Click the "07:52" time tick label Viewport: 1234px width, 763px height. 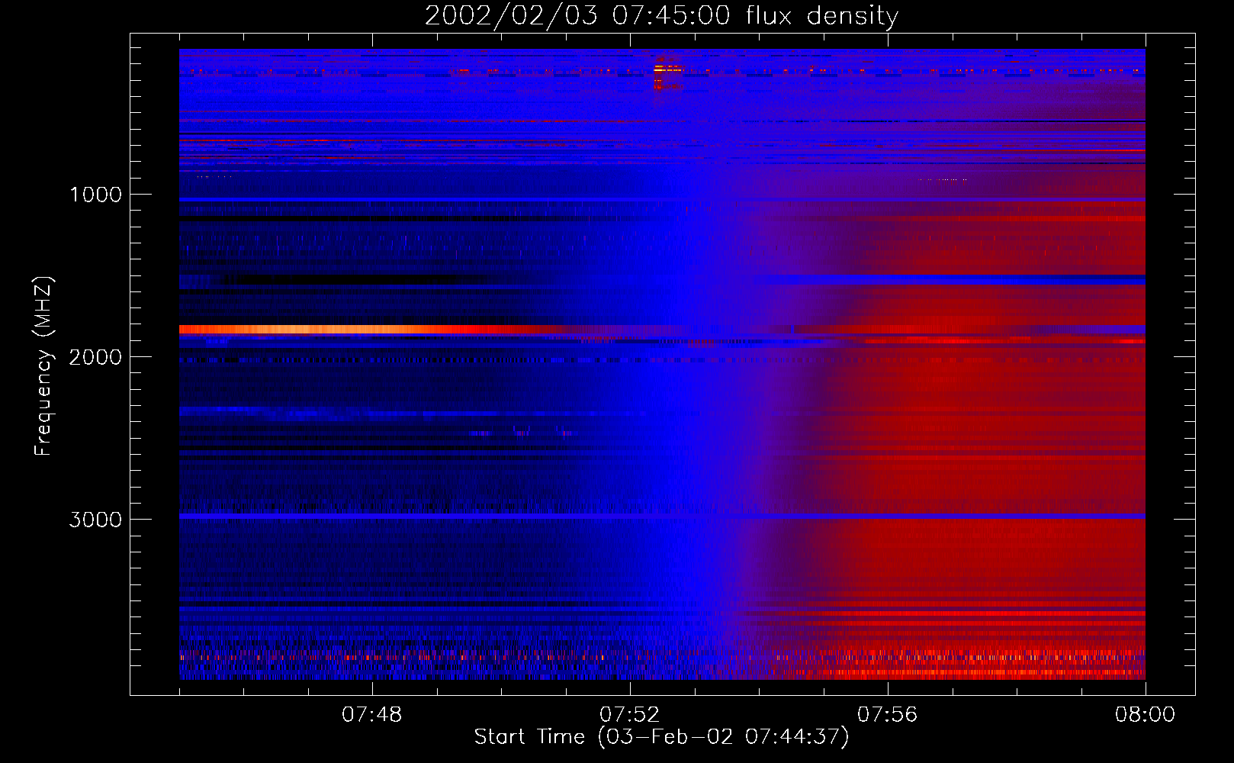click(629, 715)
